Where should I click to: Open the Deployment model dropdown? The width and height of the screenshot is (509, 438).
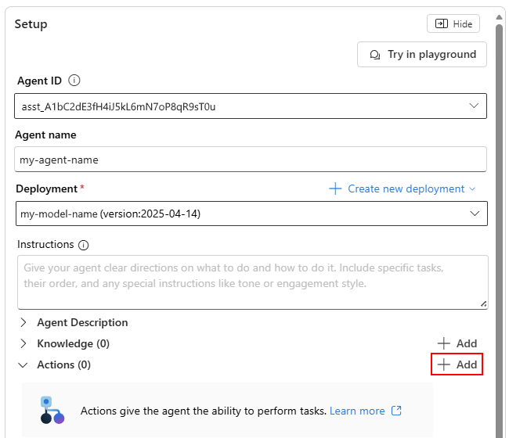[x=251, y=214]
